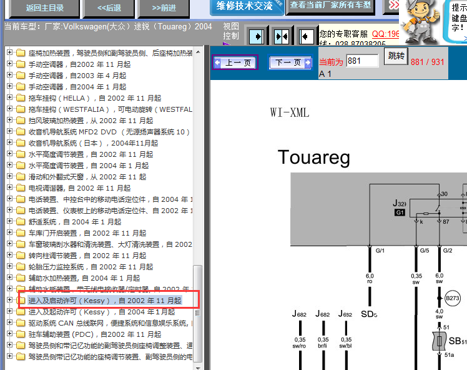Click the G1 label under J329
The width and height of the screenshot is (467, 370).
(x=400, y=212)
